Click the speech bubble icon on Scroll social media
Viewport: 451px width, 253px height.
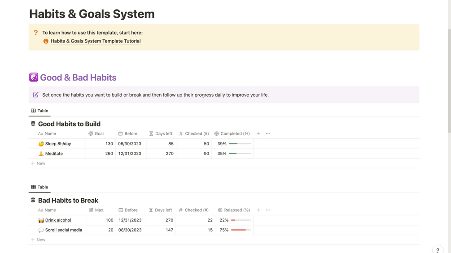click(41, 230)
